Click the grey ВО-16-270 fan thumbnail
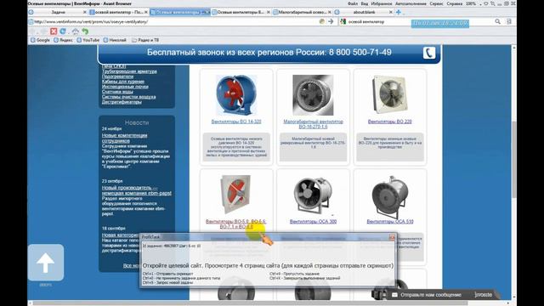The height and width of the screenshot is (306, 544). [x=313, y=95]
